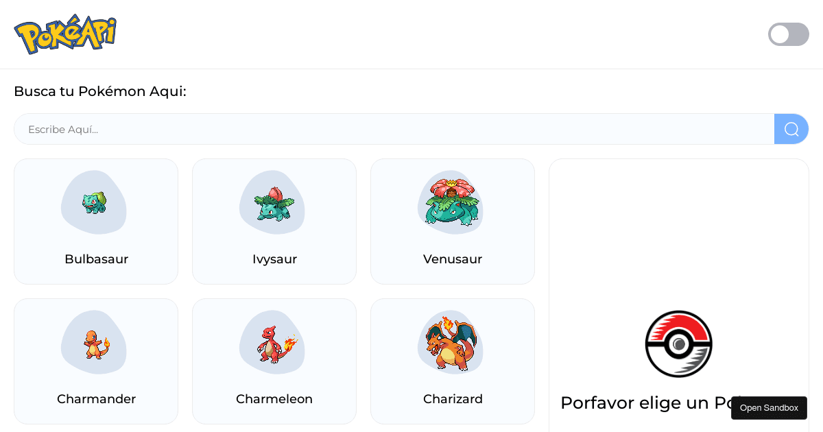Viewport: 823px width, 432px height.
Task: Select the Ivysaur name label
Action: pyautogui.click(x=274, y=259)
